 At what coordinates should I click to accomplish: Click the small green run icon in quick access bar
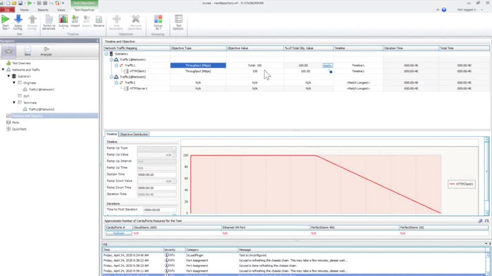30,3
